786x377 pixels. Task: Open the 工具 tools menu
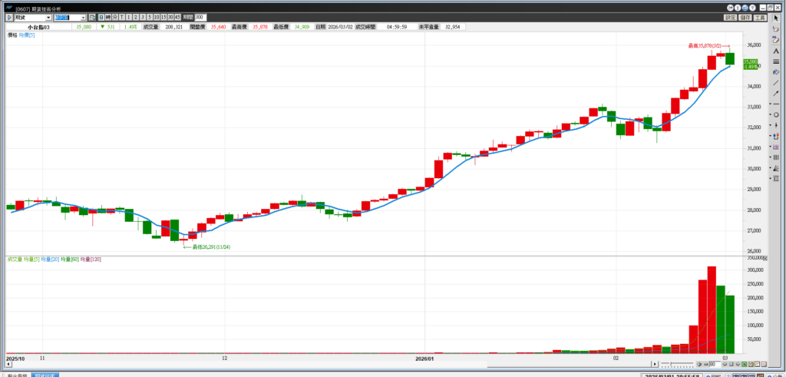coord(760,17)
